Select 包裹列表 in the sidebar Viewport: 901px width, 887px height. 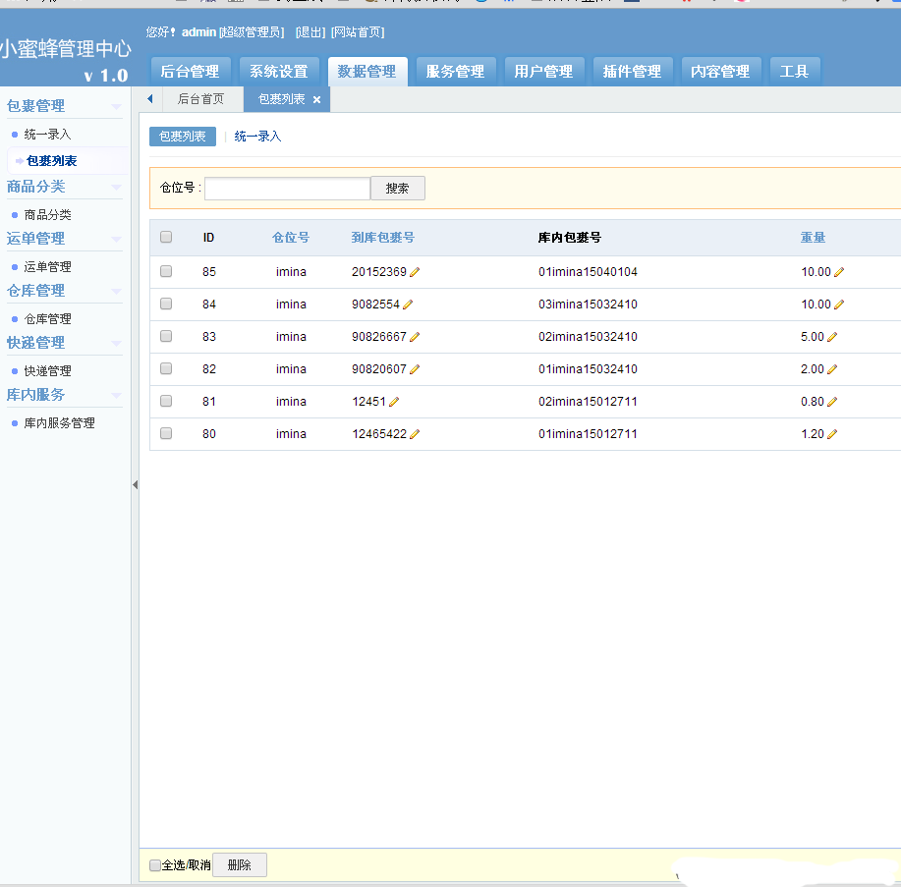pyautogui.click(x=52, y=161)
